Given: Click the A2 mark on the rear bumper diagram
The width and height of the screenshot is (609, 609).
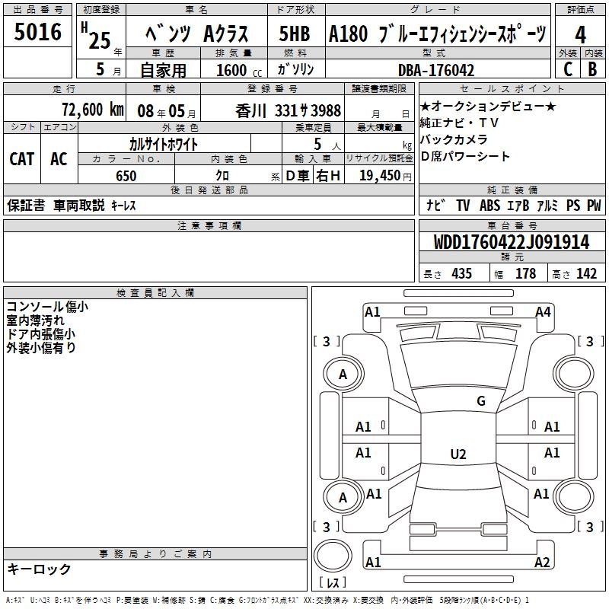Looking at the screenshot, I should coord(542,562).
